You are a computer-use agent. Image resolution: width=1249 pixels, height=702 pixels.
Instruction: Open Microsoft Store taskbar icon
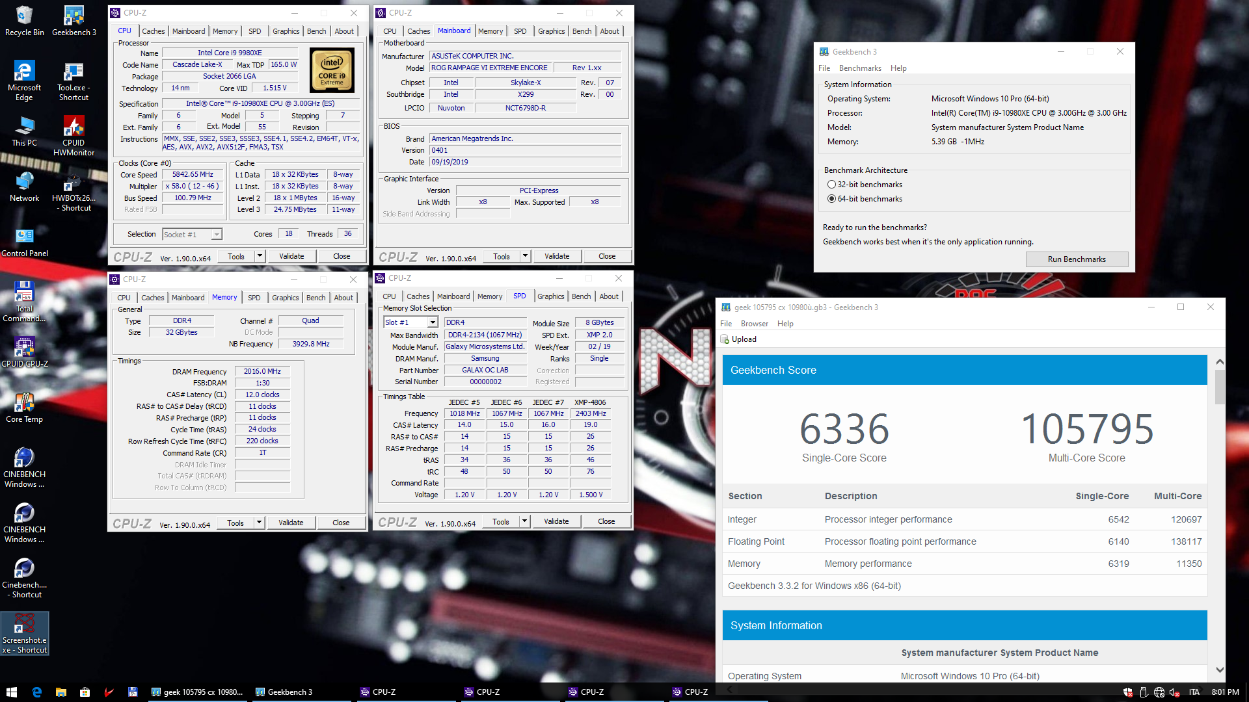(85, 692)
